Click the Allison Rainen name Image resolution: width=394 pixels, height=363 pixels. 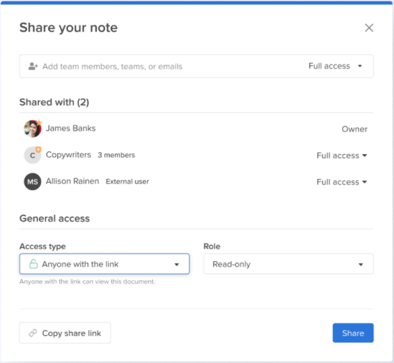click(x=72, y=181)
